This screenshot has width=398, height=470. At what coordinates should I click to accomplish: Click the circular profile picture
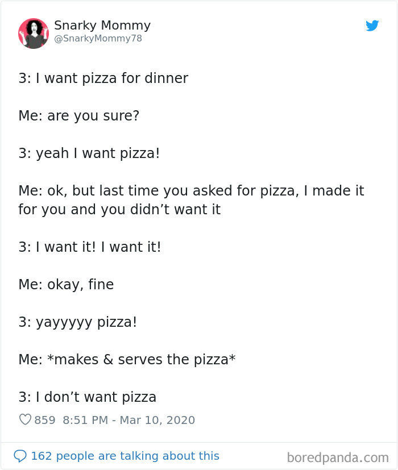pos(33,34)
